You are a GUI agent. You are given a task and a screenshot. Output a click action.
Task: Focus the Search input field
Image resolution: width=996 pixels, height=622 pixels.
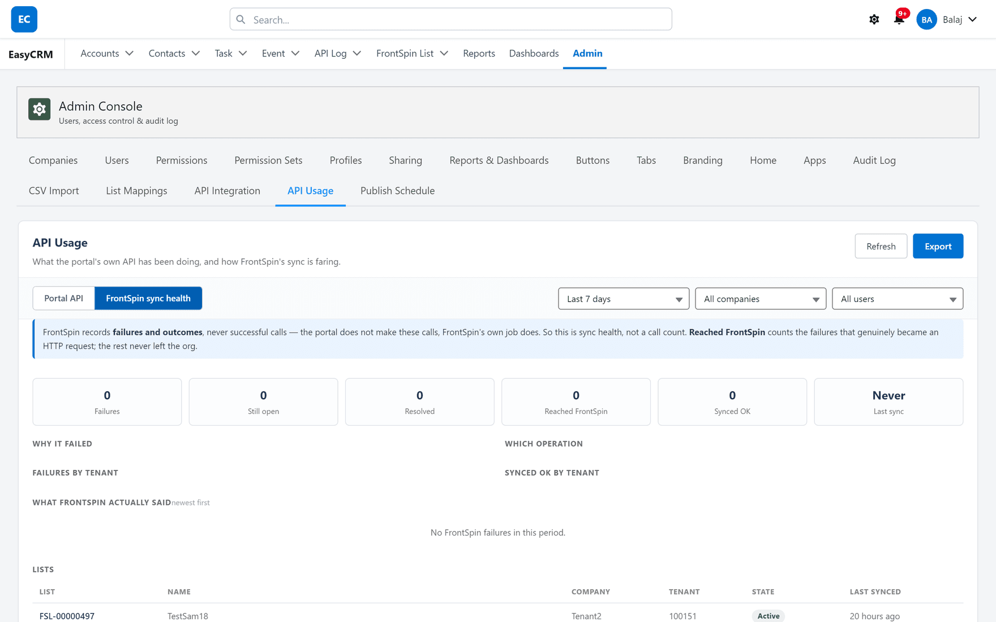450,19
